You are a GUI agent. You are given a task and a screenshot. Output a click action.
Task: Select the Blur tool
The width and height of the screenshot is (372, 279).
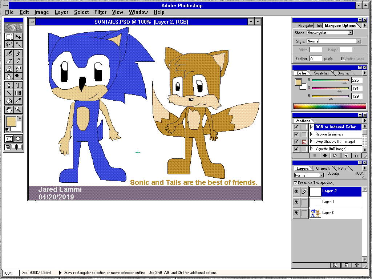pyautogui.click(x=9, y=76)
